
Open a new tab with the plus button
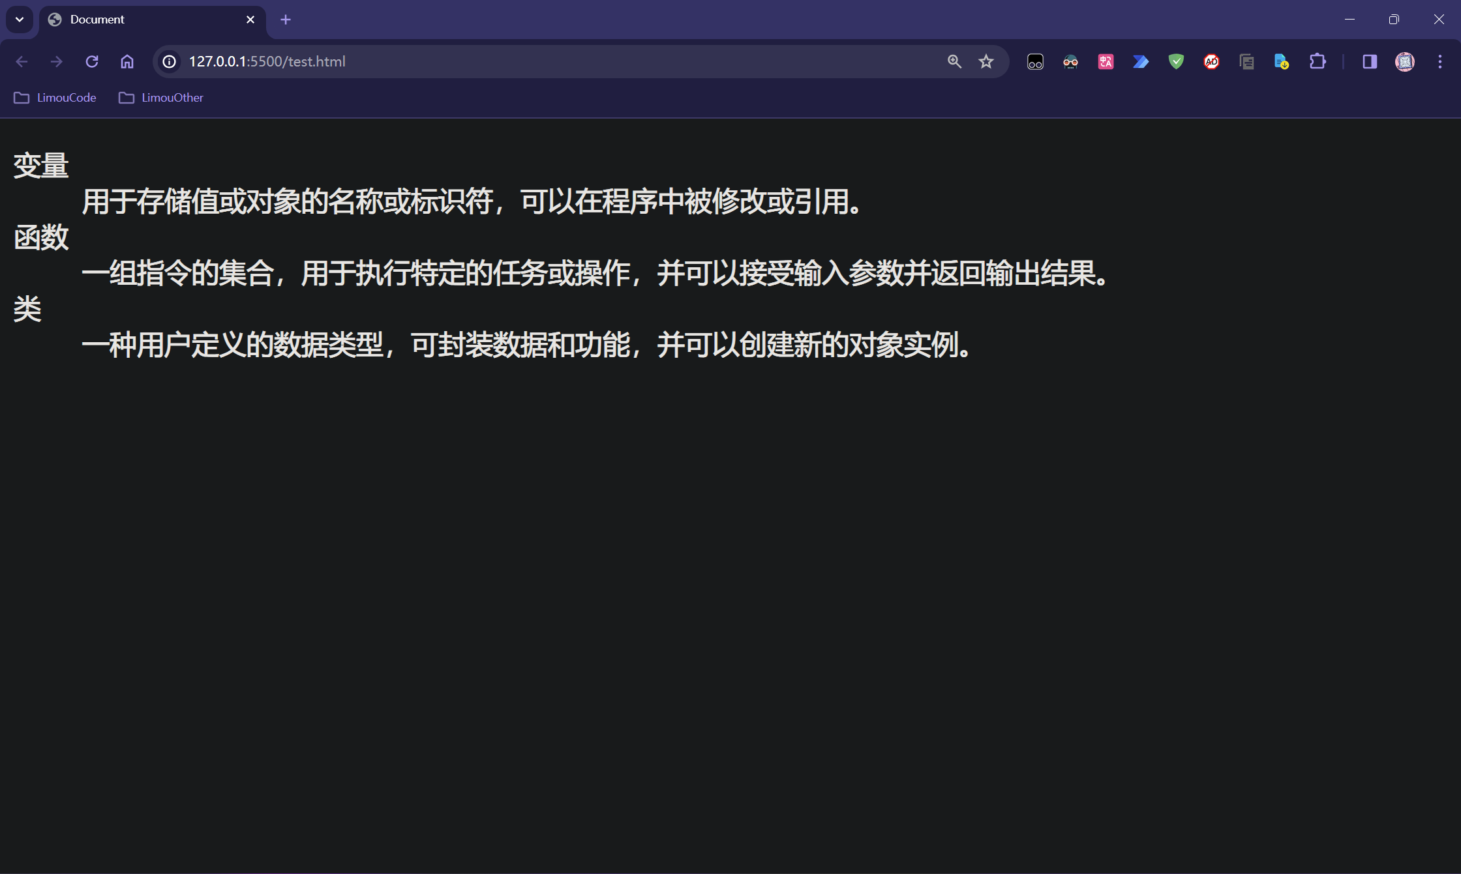click(286, 20)
